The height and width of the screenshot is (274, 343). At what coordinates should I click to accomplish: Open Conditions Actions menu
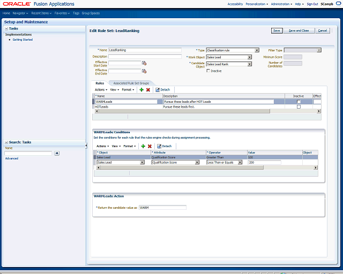(102, 146)
